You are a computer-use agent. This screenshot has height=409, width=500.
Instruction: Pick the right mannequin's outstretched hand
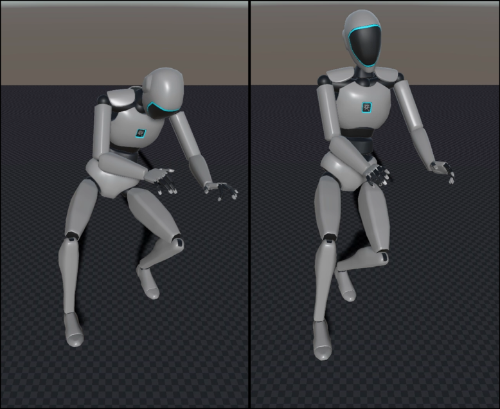pos(443,170)
